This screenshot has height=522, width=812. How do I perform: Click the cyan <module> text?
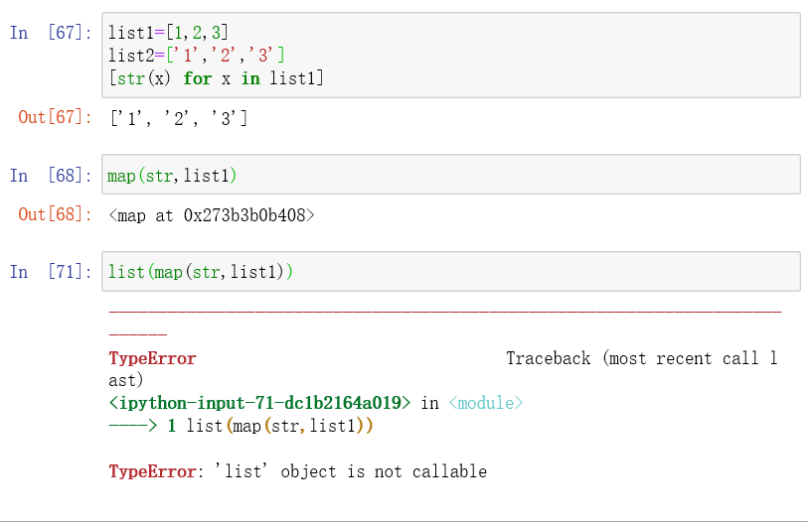pyautogui.click(x=486, y=403)
